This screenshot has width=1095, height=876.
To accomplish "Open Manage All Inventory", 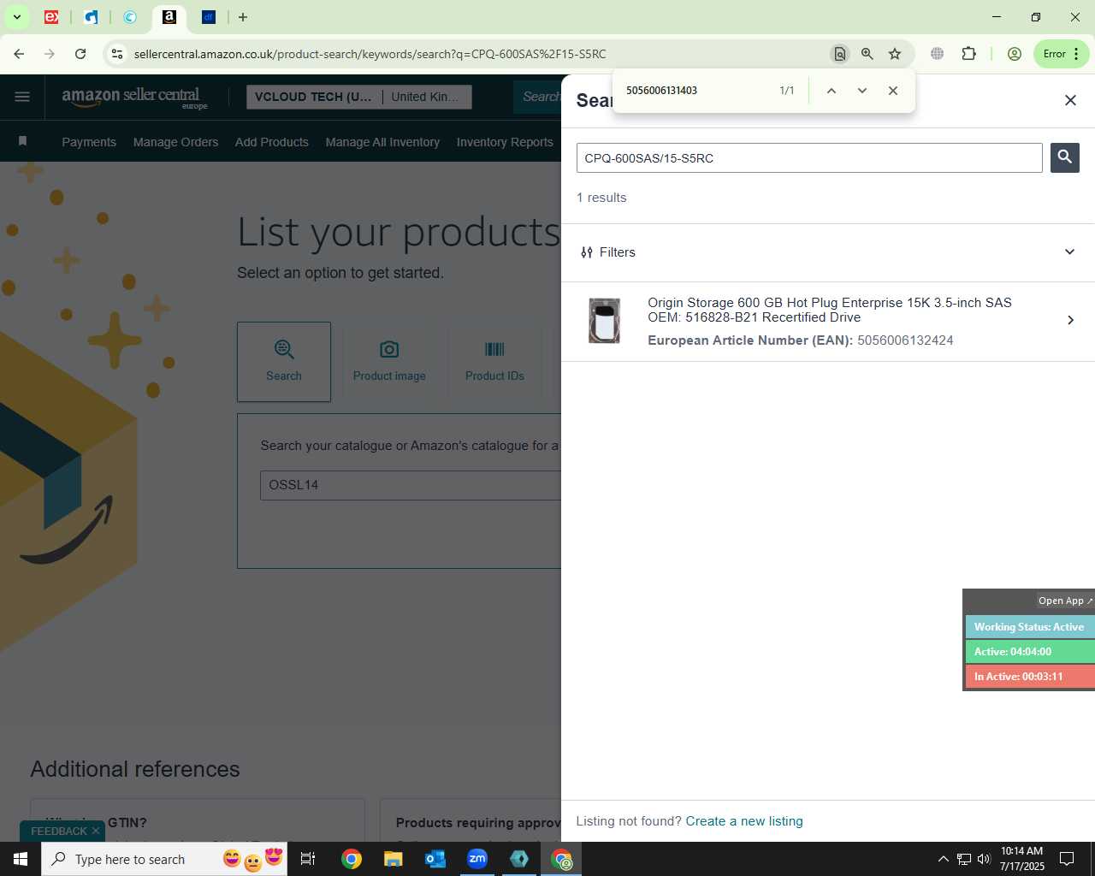I will tap(382, 142).
